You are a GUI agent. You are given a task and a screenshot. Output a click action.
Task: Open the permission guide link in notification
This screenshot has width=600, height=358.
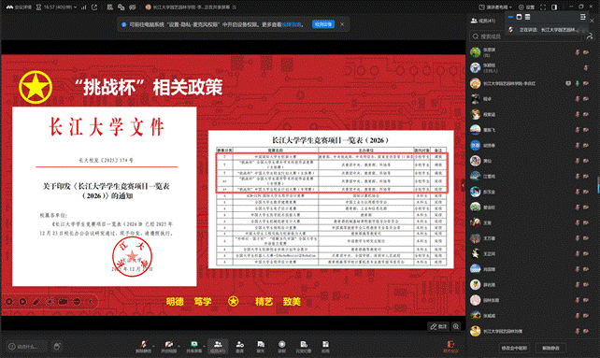tap(292, 24)
